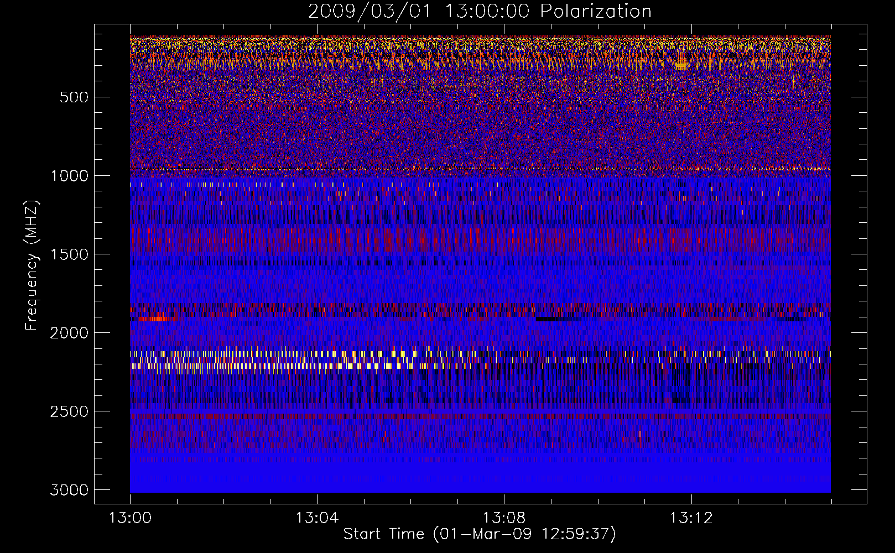Click the 'Frequency (MHZ)' axis label
The image size is (895, 553).
[x=32, y=265]
